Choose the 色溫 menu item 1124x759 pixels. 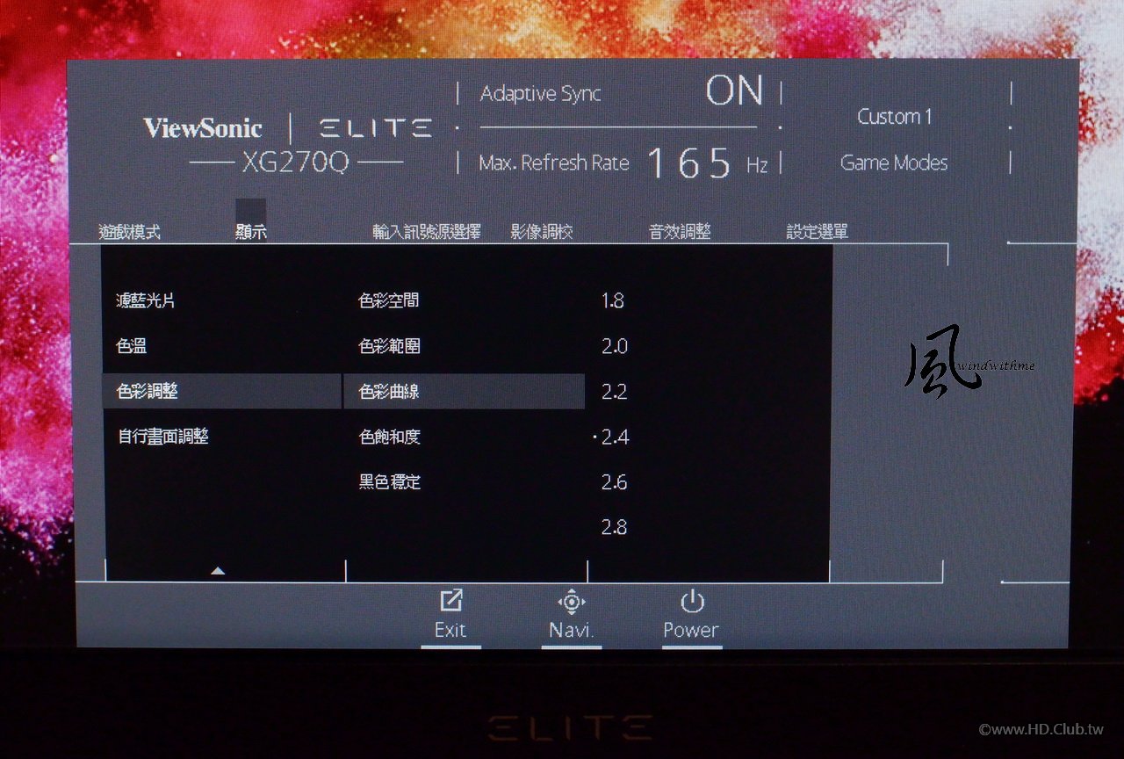coord(132,346)
